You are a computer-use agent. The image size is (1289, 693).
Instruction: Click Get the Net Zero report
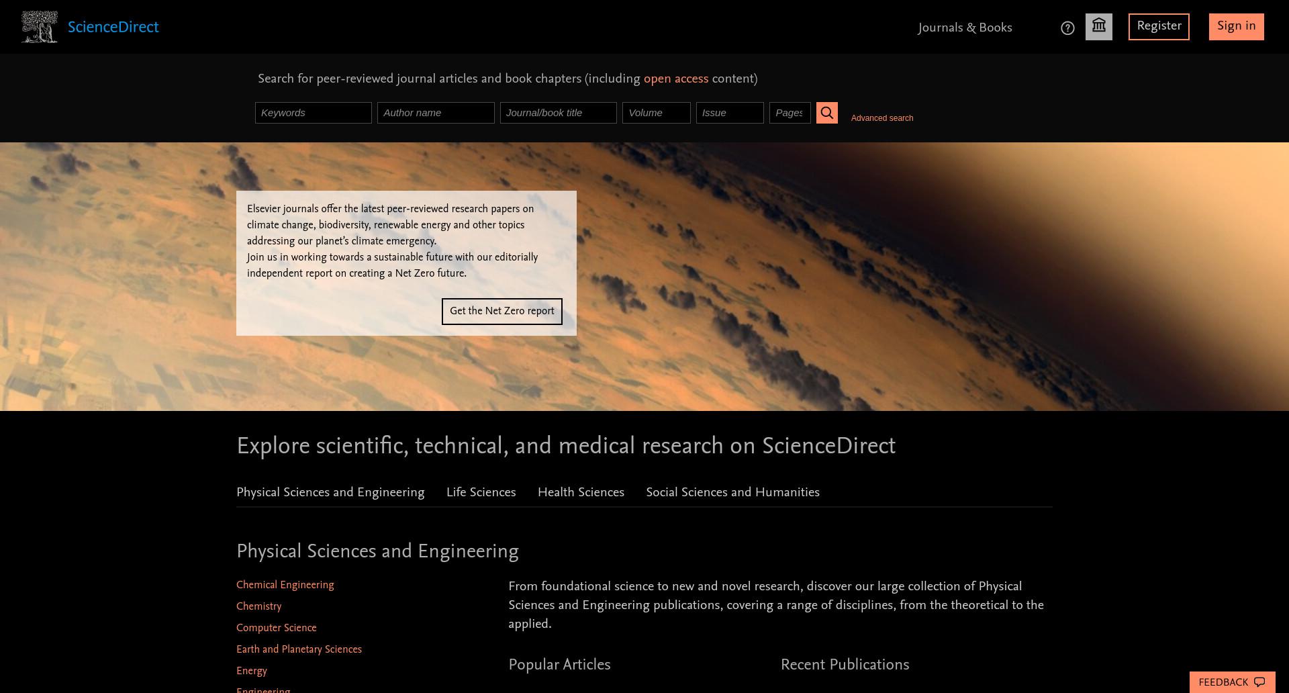[x=502, y=312]
